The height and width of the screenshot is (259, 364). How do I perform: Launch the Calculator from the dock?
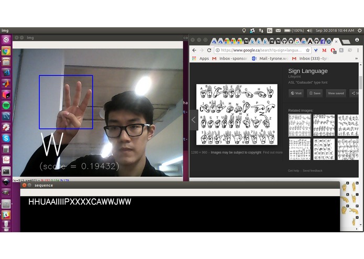pos(6,149)
